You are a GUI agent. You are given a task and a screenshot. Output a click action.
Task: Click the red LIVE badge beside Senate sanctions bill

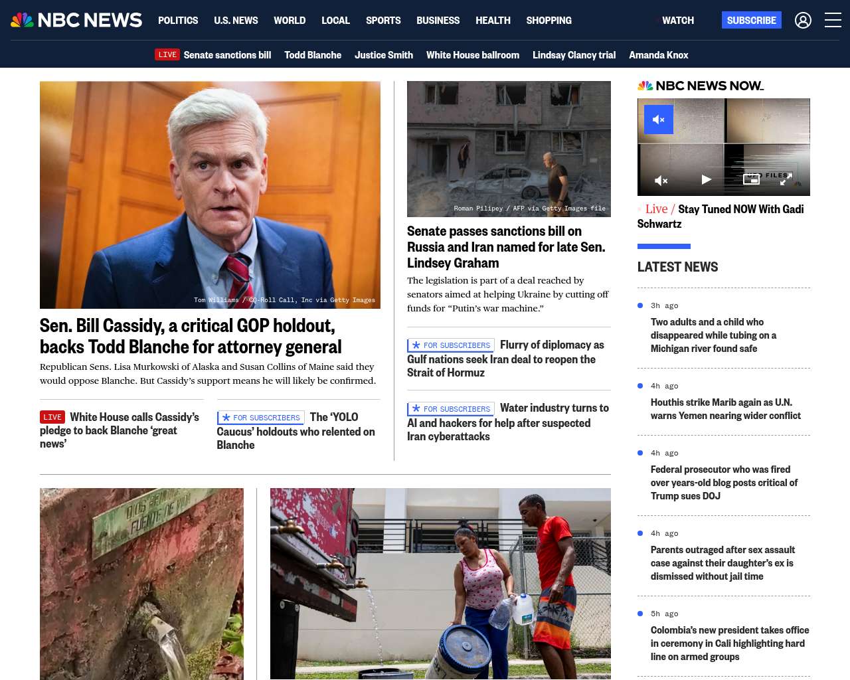coord(167,54)
